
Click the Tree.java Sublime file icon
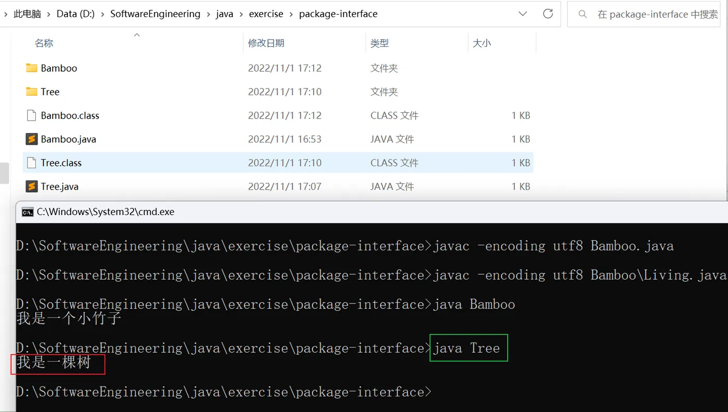(32, 187)
